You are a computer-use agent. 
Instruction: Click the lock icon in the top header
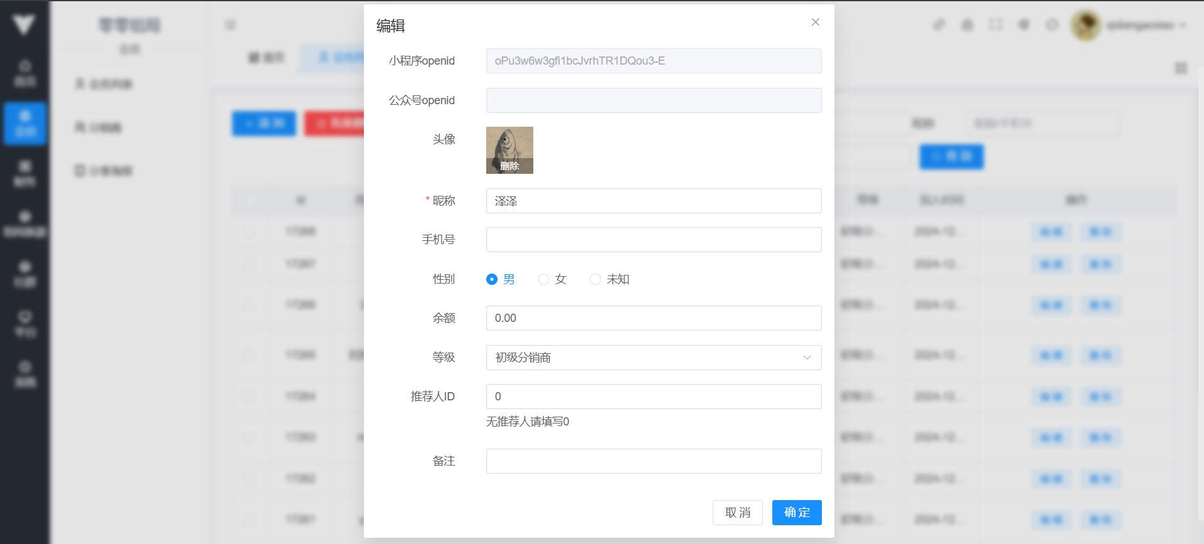click(x=967, y=25)
